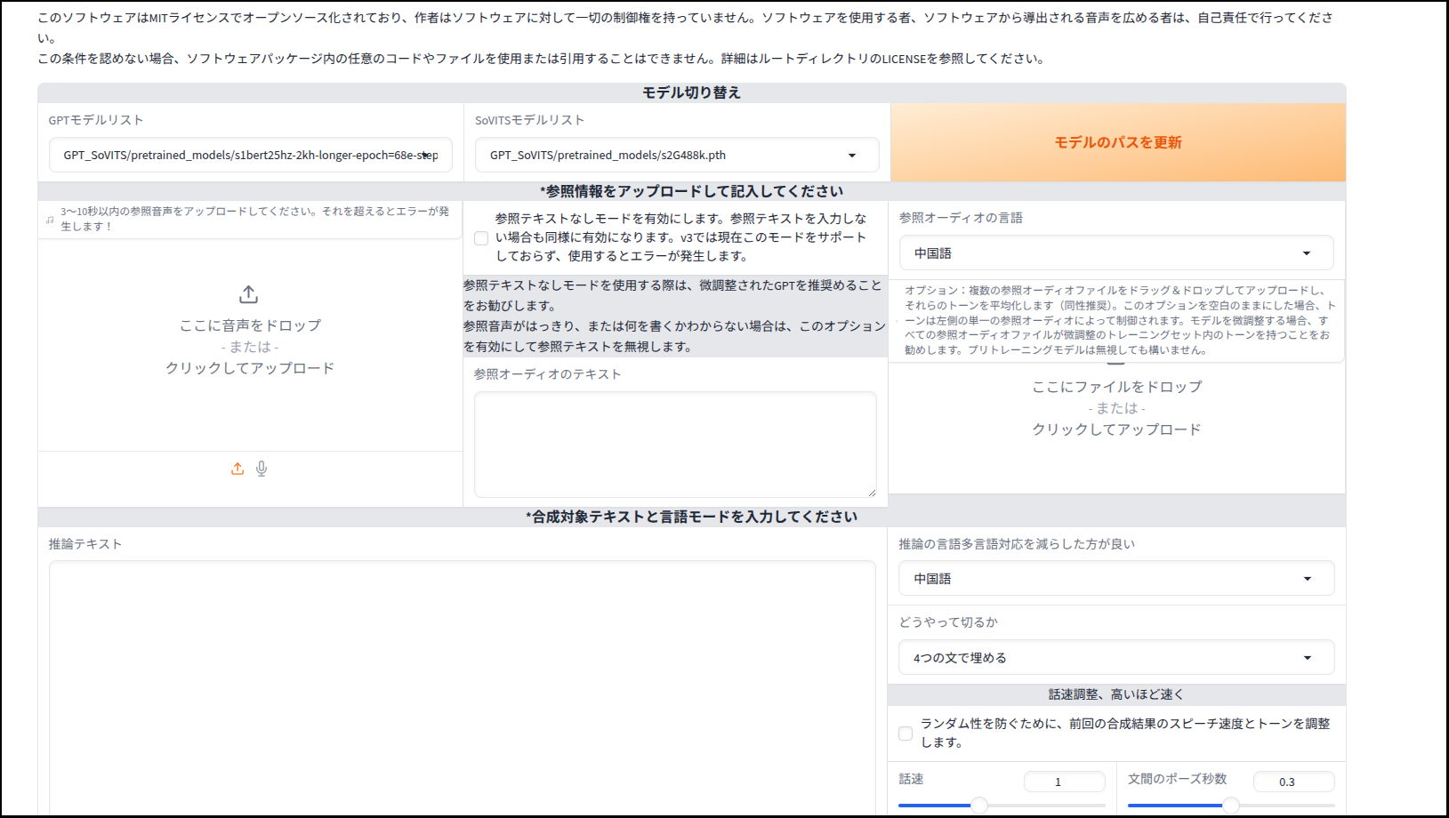Image resolution: width=1449 pixels, height=818 pixels.
Task: Click the music note icon beside reference audio label
Action: click(x=51, y=220)
